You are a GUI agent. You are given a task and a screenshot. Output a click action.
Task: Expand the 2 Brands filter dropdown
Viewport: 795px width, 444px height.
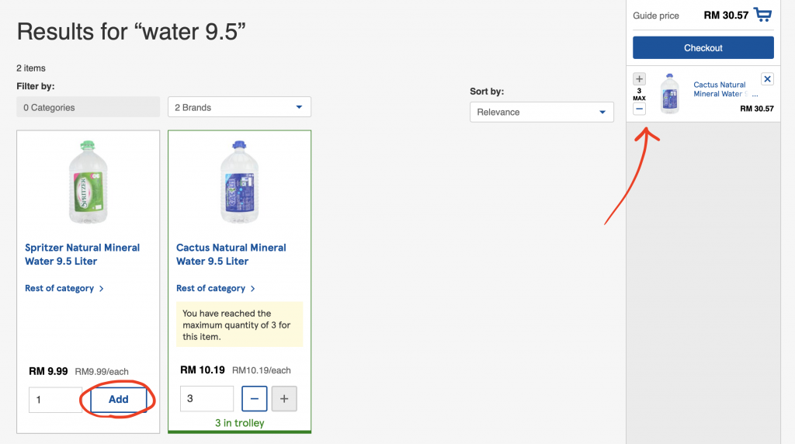(x=239, y=107)
